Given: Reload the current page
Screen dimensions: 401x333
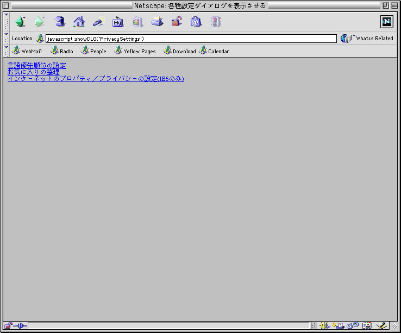Looking at the screenshot, I should [x=59, y=22].
